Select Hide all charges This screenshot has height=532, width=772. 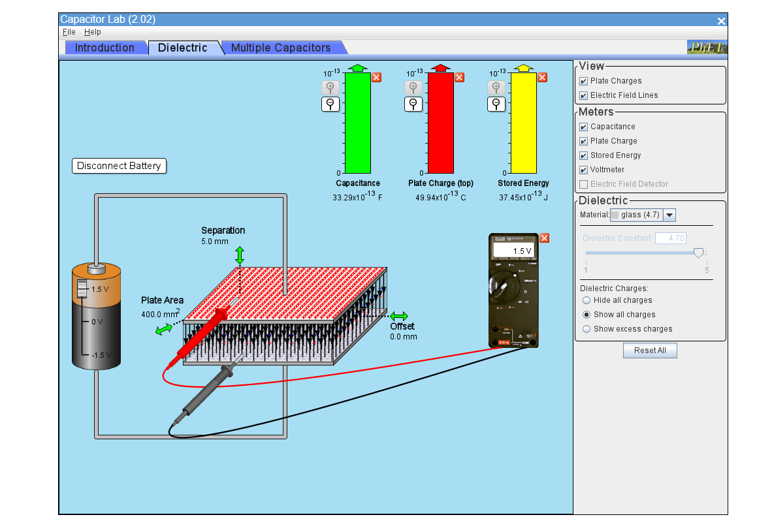click(587, 300)
